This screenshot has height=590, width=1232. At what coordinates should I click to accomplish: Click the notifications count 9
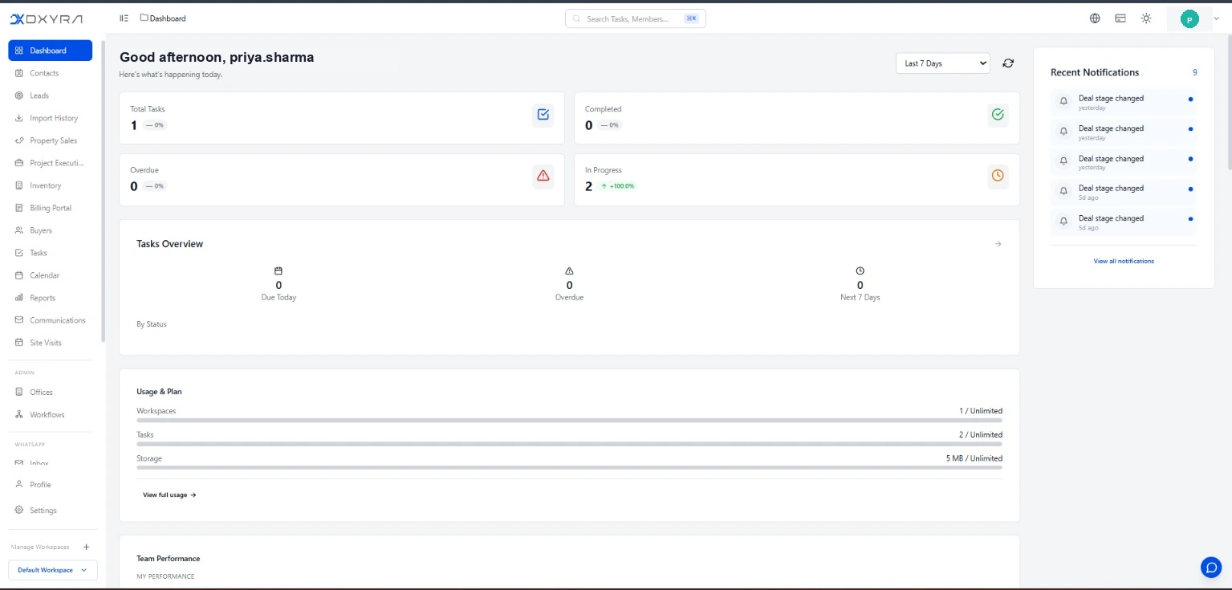pyautogui.click(x=1194, y=72)
